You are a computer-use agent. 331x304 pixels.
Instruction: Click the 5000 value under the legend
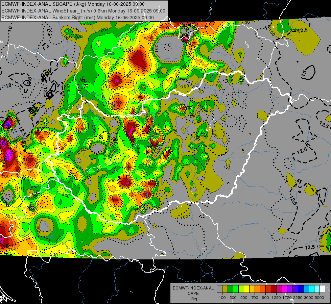(320, 298)
